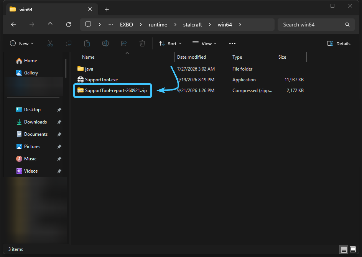This screenshot has height=257, width=362.
Task: Open the See more three-dots menu
Action: pyautogui.click(x=232, y=43)
